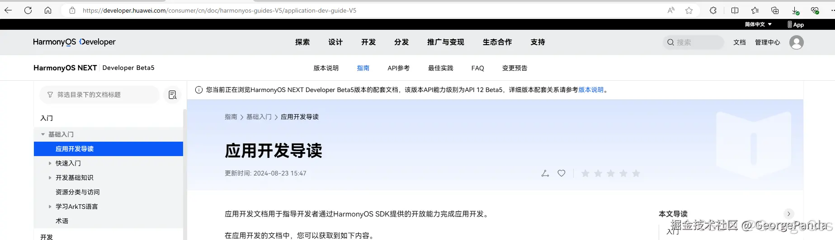The image size is (835, 240).
Task: Click the Read aloud icon in the address bar
Action: [671, 10]
